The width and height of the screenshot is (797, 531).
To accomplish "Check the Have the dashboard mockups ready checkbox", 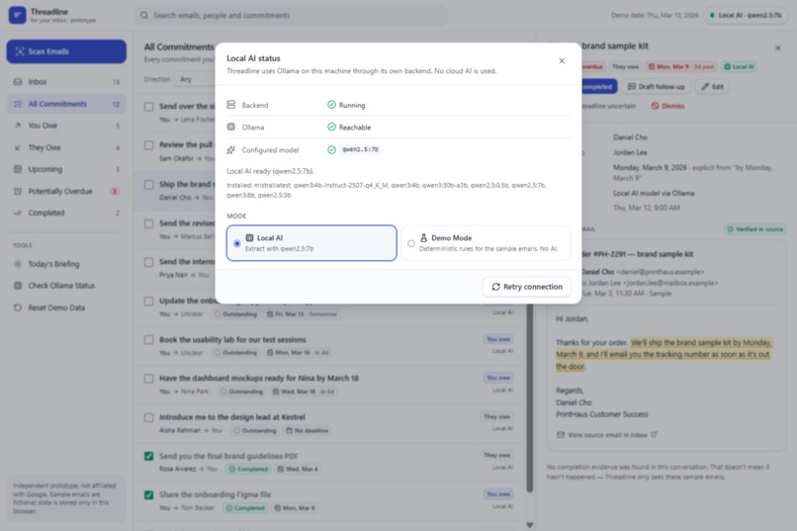I will click(x=149, y=379).
